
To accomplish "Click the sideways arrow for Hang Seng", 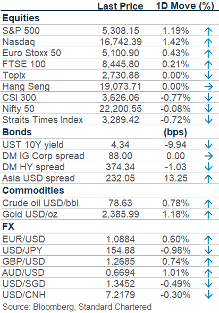I will tap(208, 86).
